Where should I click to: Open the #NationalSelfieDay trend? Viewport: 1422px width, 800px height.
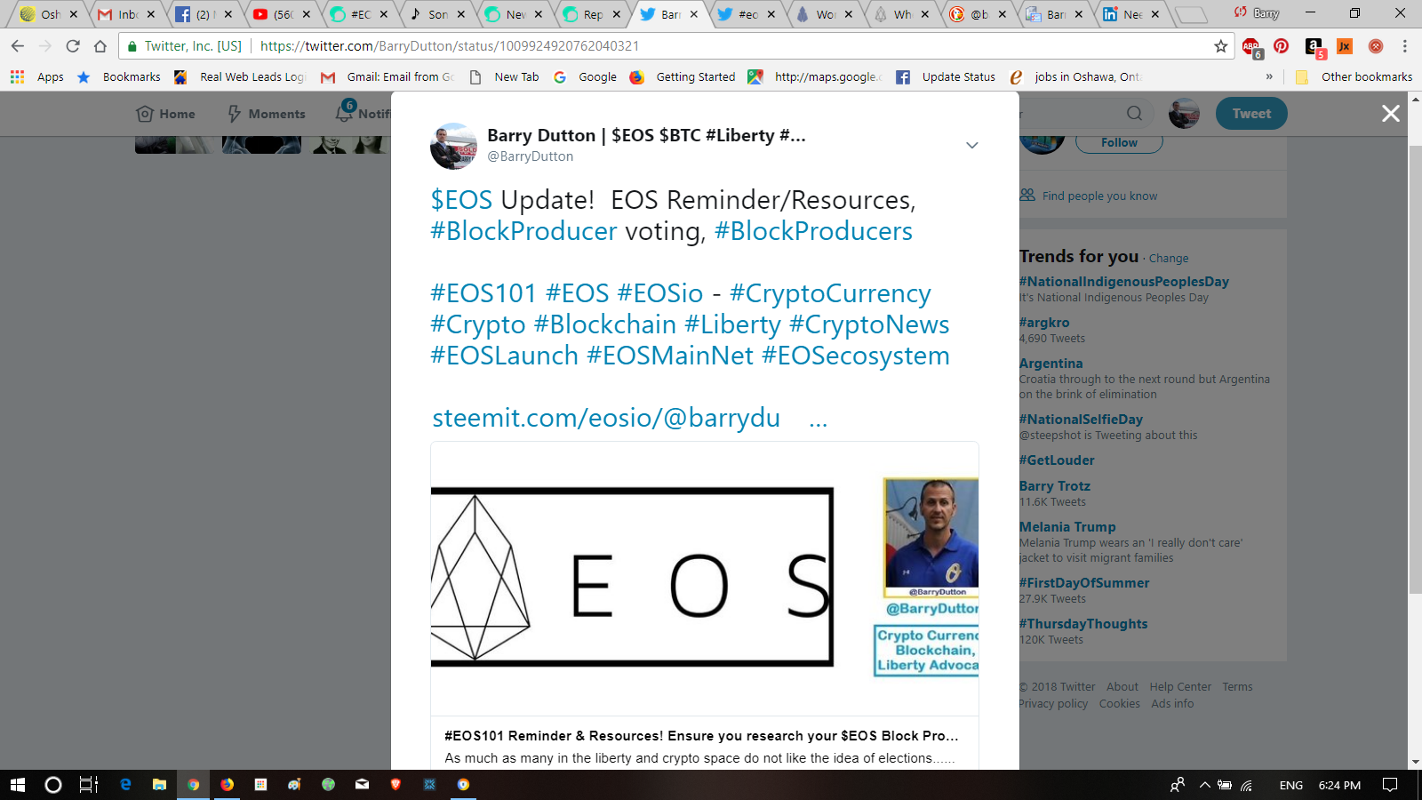point(1081,420)
